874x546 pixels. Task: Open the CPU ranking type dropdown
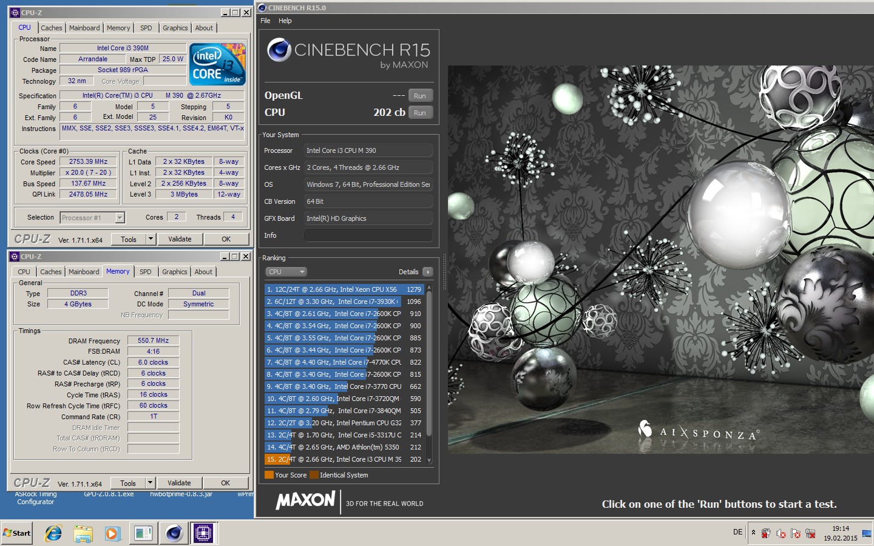click(x=286, y=272)
